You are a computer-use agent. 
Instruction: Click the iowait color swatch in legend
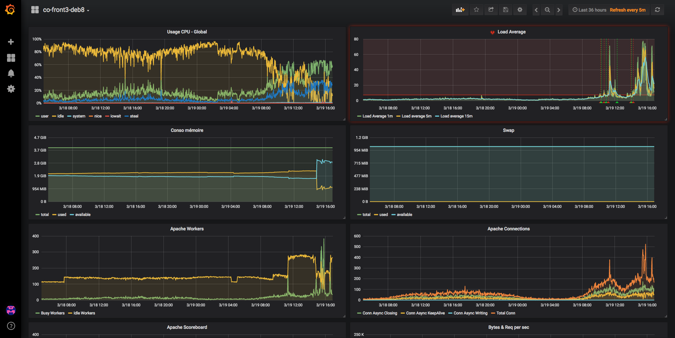[x=107, y=116]
